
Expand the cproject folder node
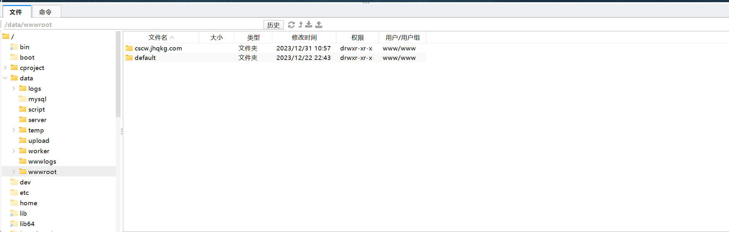pos(5,67)
